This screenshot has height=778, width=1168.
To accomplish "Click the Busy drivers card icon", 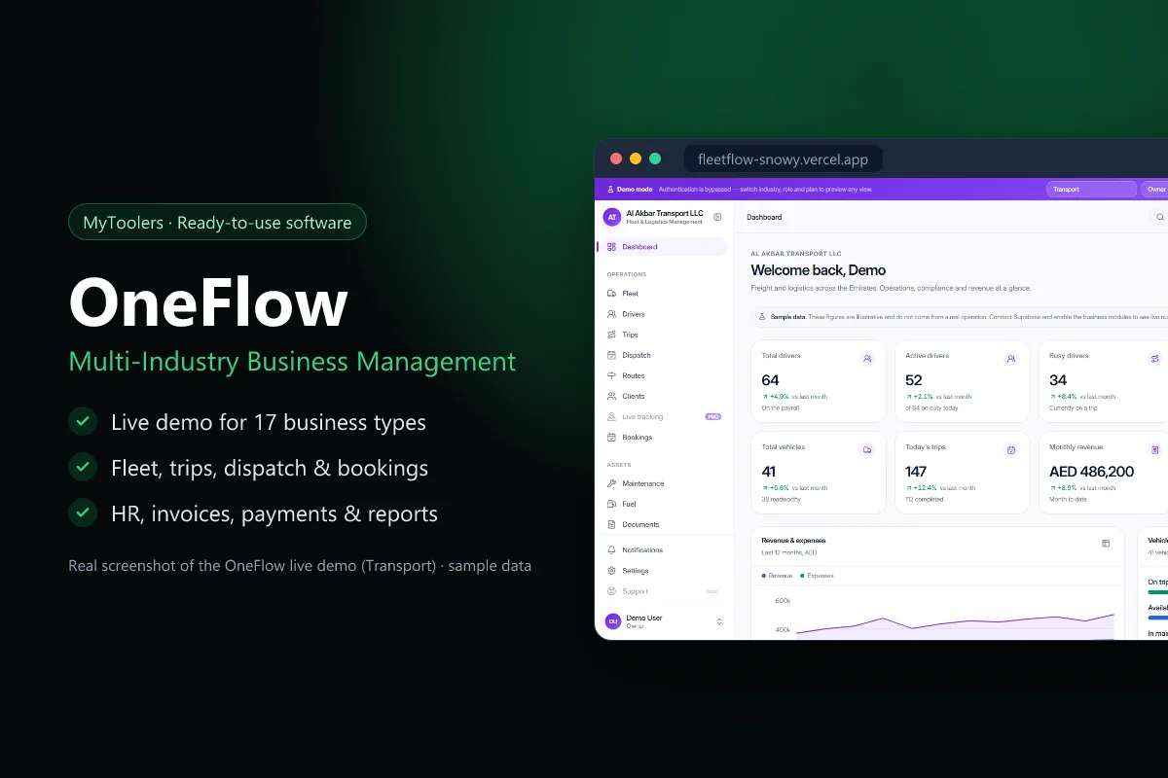I will [x=1155, y=358].
